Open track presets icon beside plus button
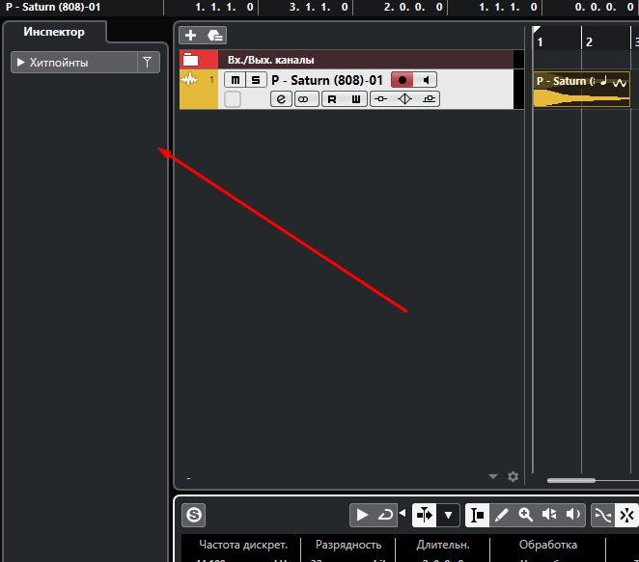Image resolution: width=639 pixels, height=562 pixels. click(x=214, y=36)
